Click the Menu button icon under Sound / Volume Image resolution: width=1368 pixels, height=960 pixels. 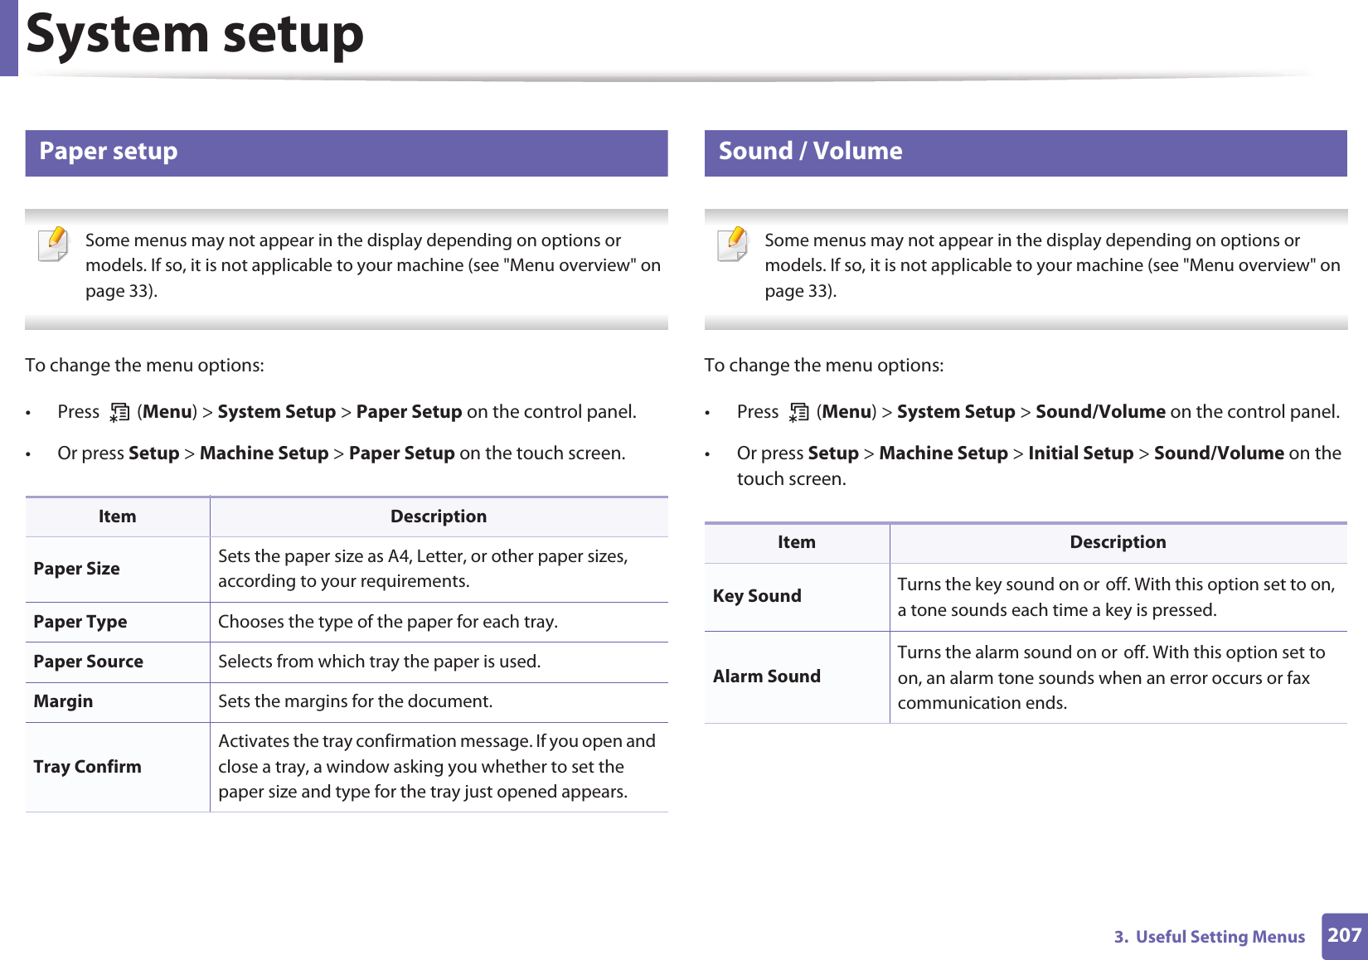pos(798,413)
